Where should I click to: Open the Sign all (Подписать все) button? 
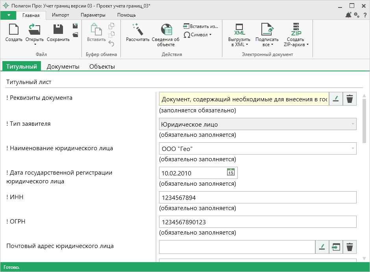267,34
